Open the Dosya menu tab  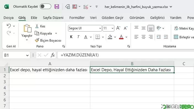tap(9, 18)
